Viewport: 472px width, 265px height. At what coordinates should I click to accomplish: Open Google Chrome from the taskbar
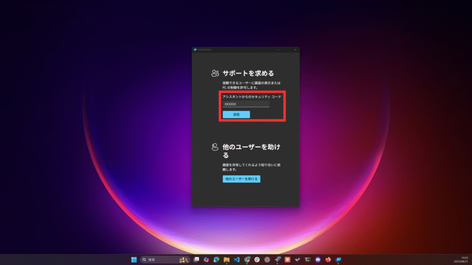[247, 259]
